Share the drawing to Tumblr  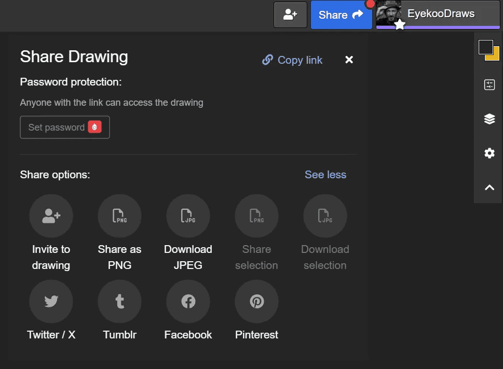click(119, 302)
